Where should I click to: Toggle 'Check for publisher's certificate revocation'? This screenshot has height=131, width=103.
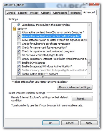click(x=19, y=44)
